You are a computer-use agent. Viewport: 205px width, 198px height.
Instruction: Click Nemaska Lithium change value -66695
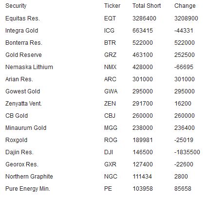(184, 67)
